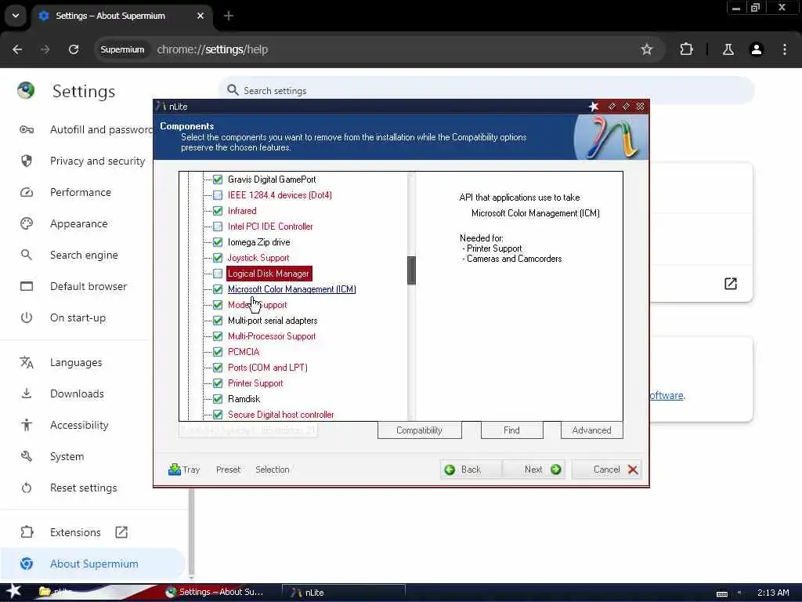Open the Selection menu in nLite

(x=272, y=470)
